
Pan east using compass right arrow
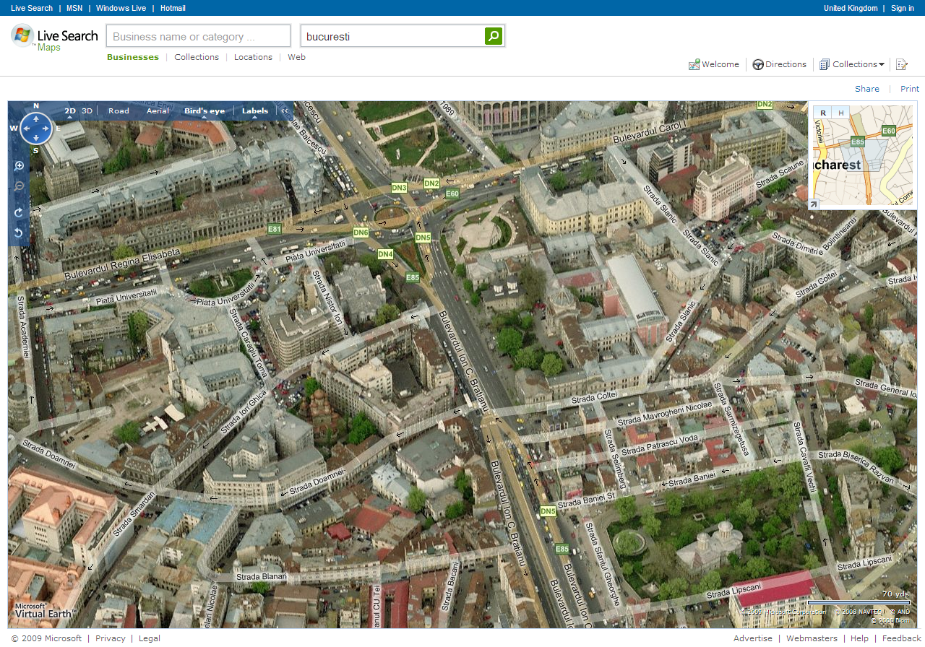(x=47, y=129)
